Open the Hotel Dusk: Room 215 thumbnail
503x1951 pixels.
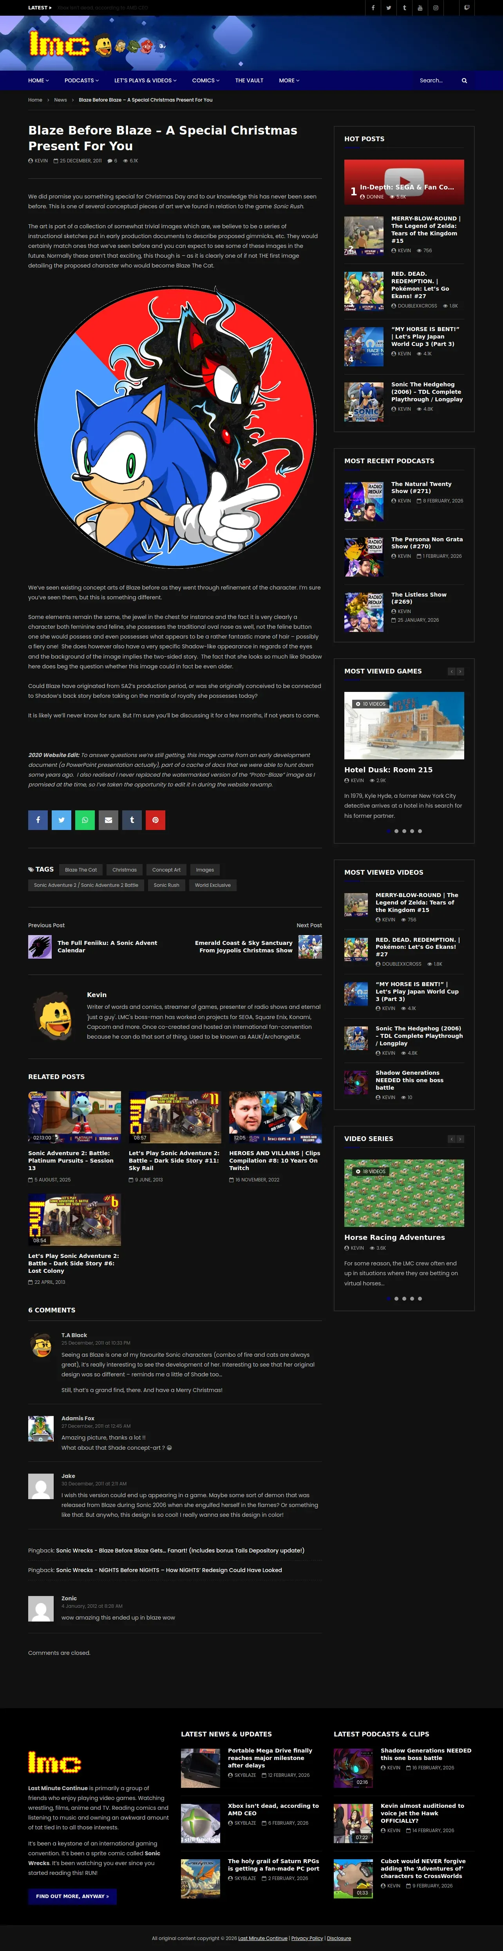404,725
